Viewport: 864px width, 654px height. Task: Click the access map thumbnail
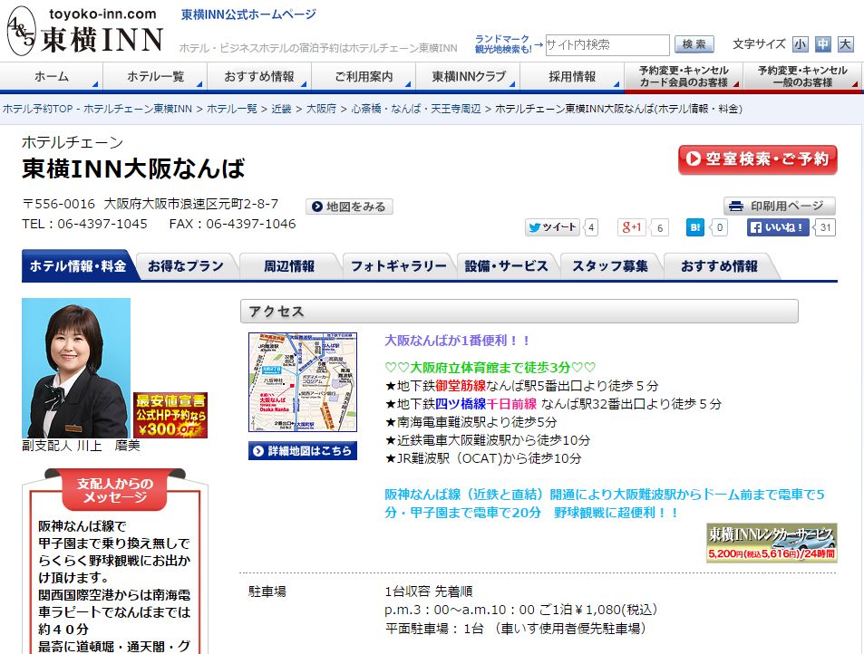click(x=303, y=382)
